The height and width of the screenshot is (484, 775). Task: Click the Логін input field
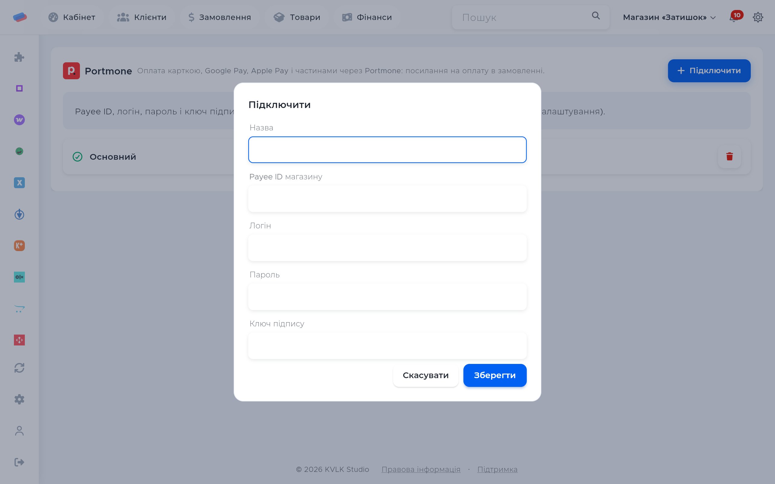pyautogui.click(x=387, y=248)
